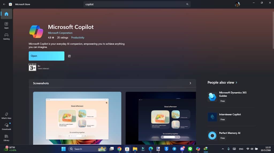
Task: Open the Microsoft Corporation publisher link
Action: pos(60,33)
